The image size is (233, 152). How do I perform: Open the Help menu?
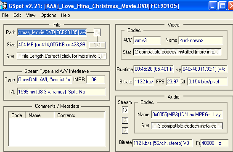coord(65,15)
